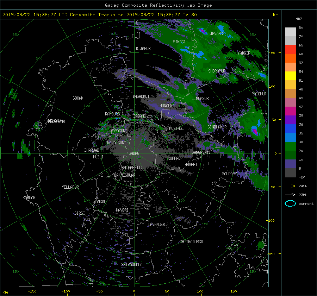The height and width of the screenshot is (296, 317).
Task: Pick the bright green swatch between 30 and 20 dBZ
Action: click(290, 146)
